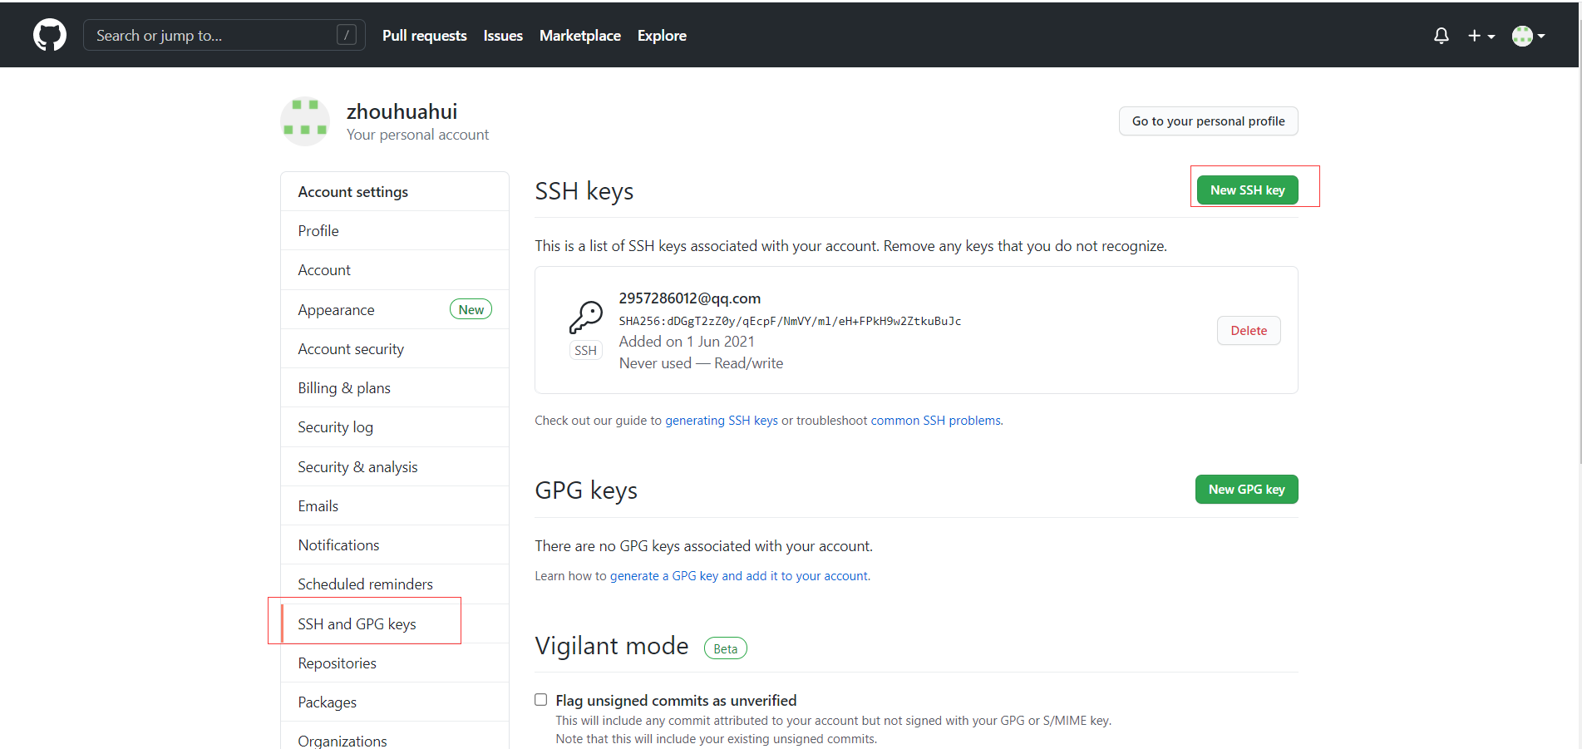Click the slash shortcut icon in search
Viewport: 1582px width, 749px height.
point(347,35)
